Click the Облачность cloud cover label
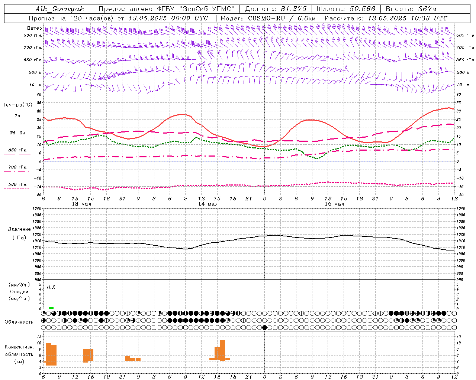The image size is (476, 380). 19,322
